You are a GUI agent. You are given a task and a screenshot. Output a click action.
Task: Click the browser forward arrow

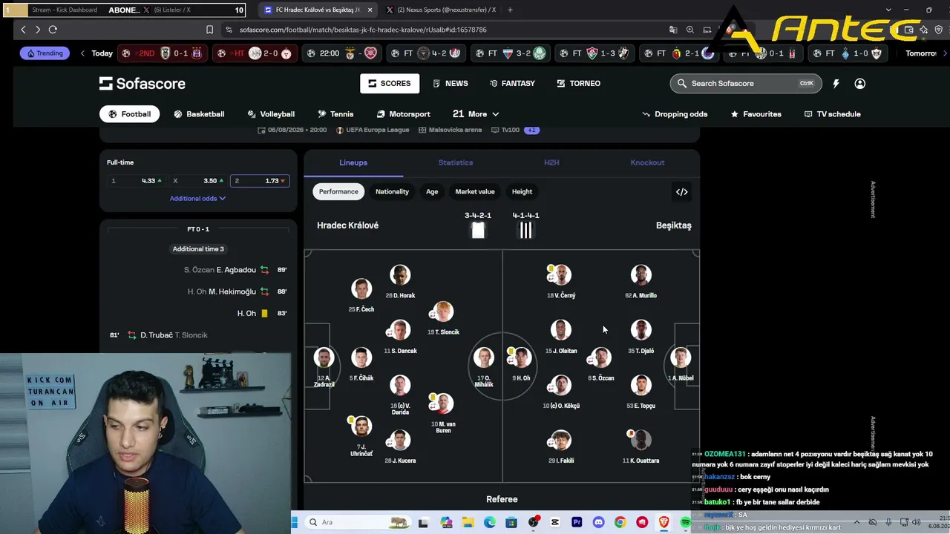tap(38, 30)
